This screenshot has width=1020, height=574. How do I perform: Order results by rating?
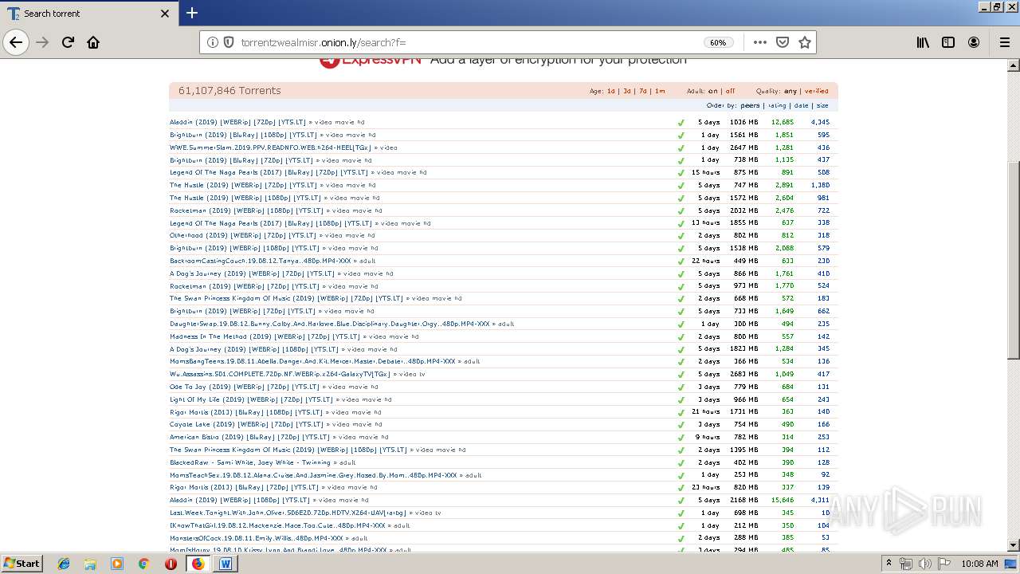[x=777, y=105]
